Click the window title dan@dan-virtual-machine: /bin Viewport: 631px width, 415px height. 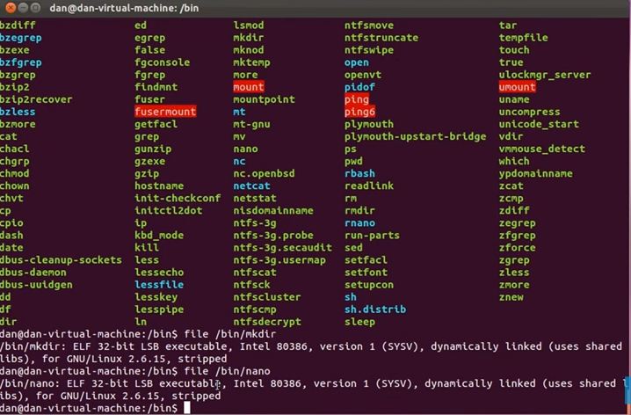(x=124, y=8)
